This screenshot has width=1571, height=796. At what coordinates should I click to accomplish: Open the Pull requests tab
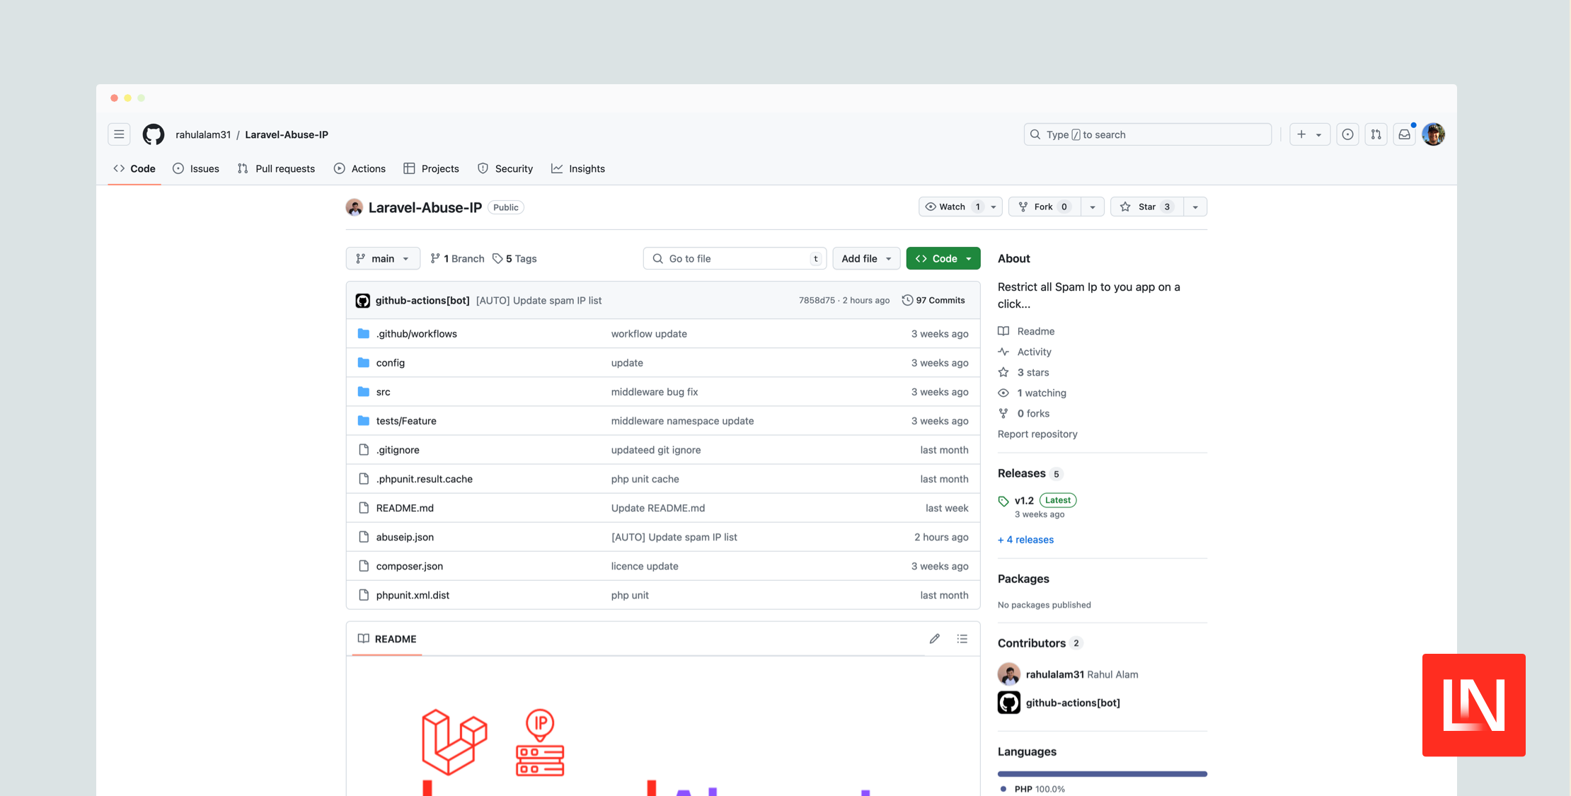[276, 168]
